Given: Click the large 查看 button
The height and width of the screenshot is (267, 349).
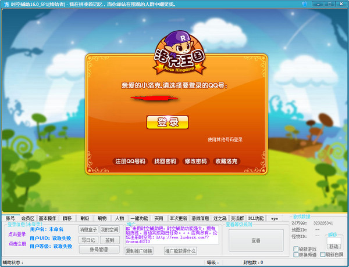Looking at the screenshot, I should (256, 240).
